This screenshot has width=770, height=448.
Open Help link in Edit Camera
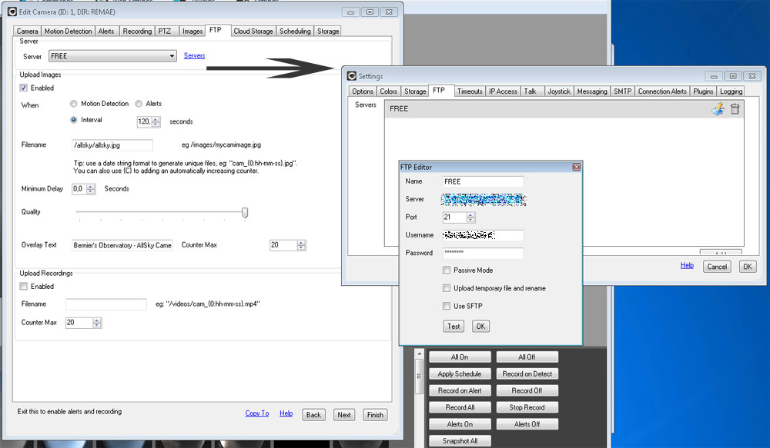point(286,413)
